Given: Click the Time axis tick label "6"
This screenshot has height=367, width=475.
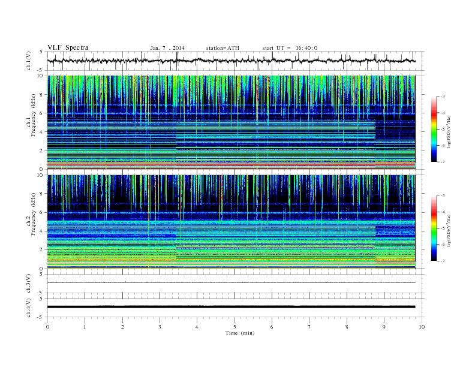Looking at the screenshot, I should (x=272, y=327).
